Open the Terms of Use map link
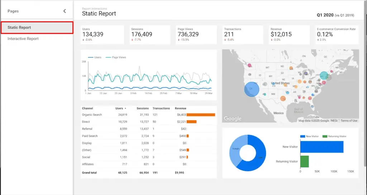The height and width of the screenshot is (195, 367). click(349, 121)
